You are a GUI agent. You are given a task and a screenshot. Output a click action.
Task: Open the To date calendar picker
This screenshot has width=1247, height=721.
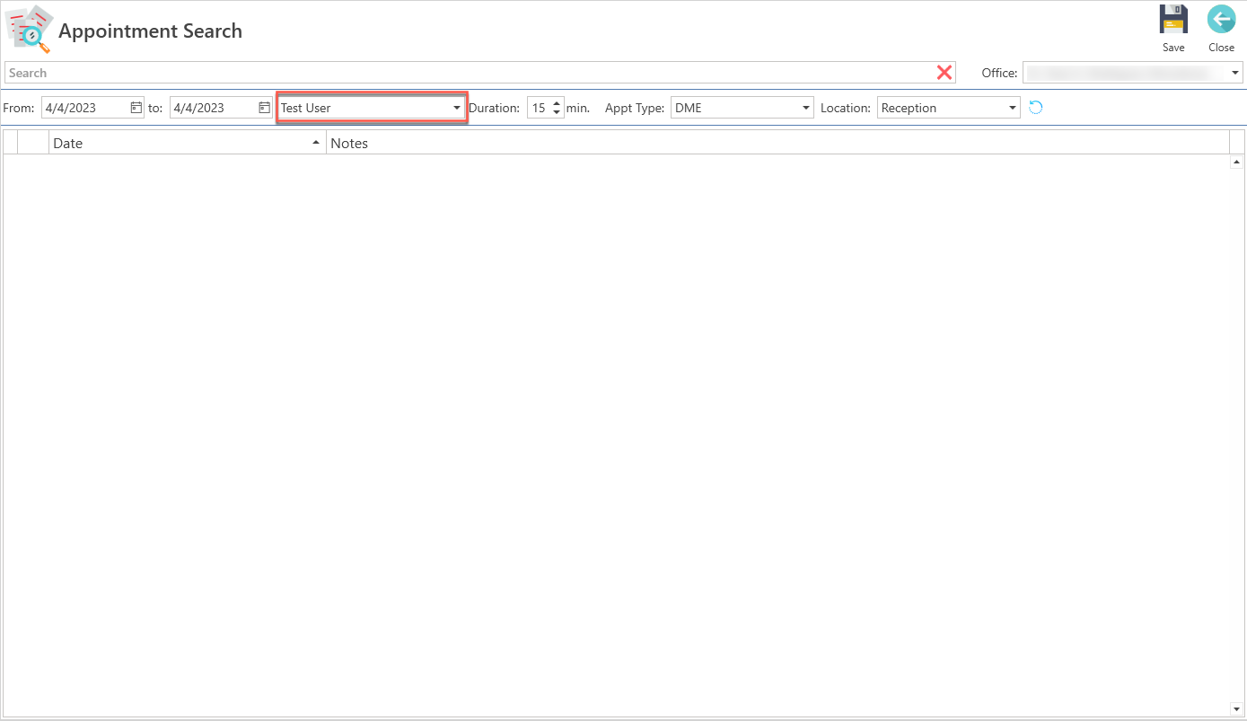coord(264,108)
